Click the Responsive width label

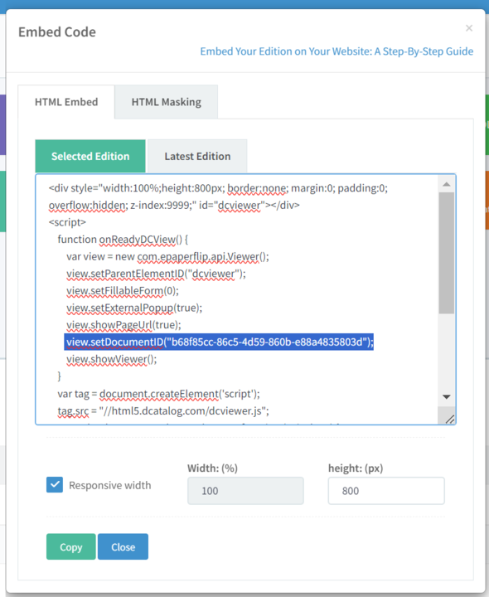click(x=110, y=485)
